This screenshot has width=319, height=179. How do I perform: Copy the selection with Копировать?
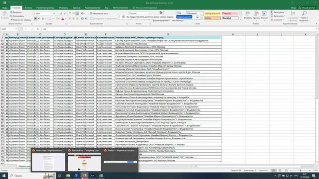[17, 16]
